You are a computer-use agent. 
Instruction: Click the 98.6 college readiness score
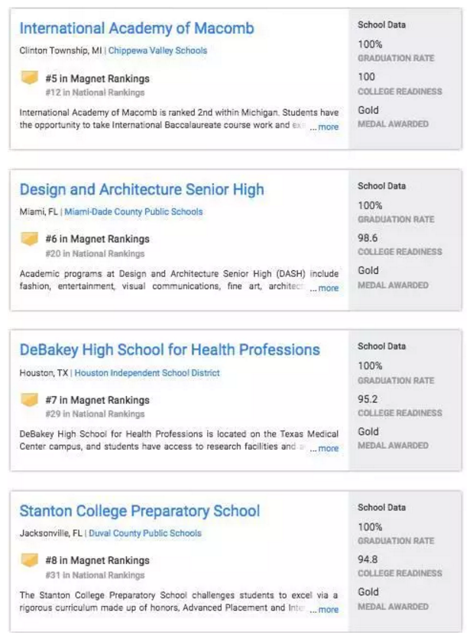[x=368, y=238]
